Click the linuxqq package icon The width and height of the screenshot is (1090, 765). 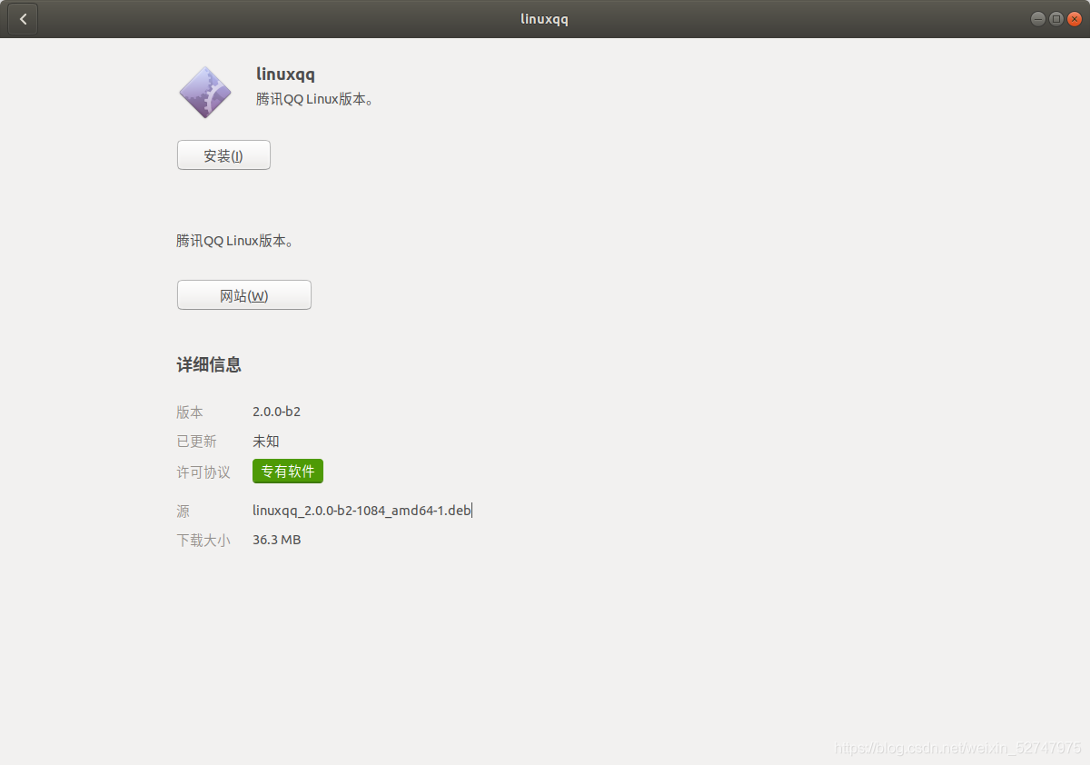[x=205, y=92]
